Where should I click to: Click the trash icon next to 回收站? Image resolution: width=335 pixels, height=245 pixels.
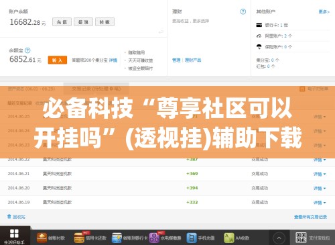[x=9, y=216]
